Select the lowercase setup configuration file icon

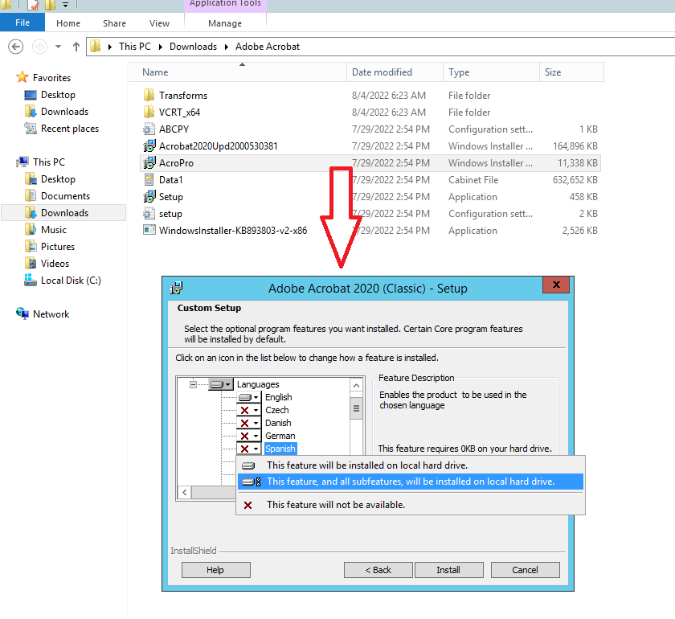(149, 213)
